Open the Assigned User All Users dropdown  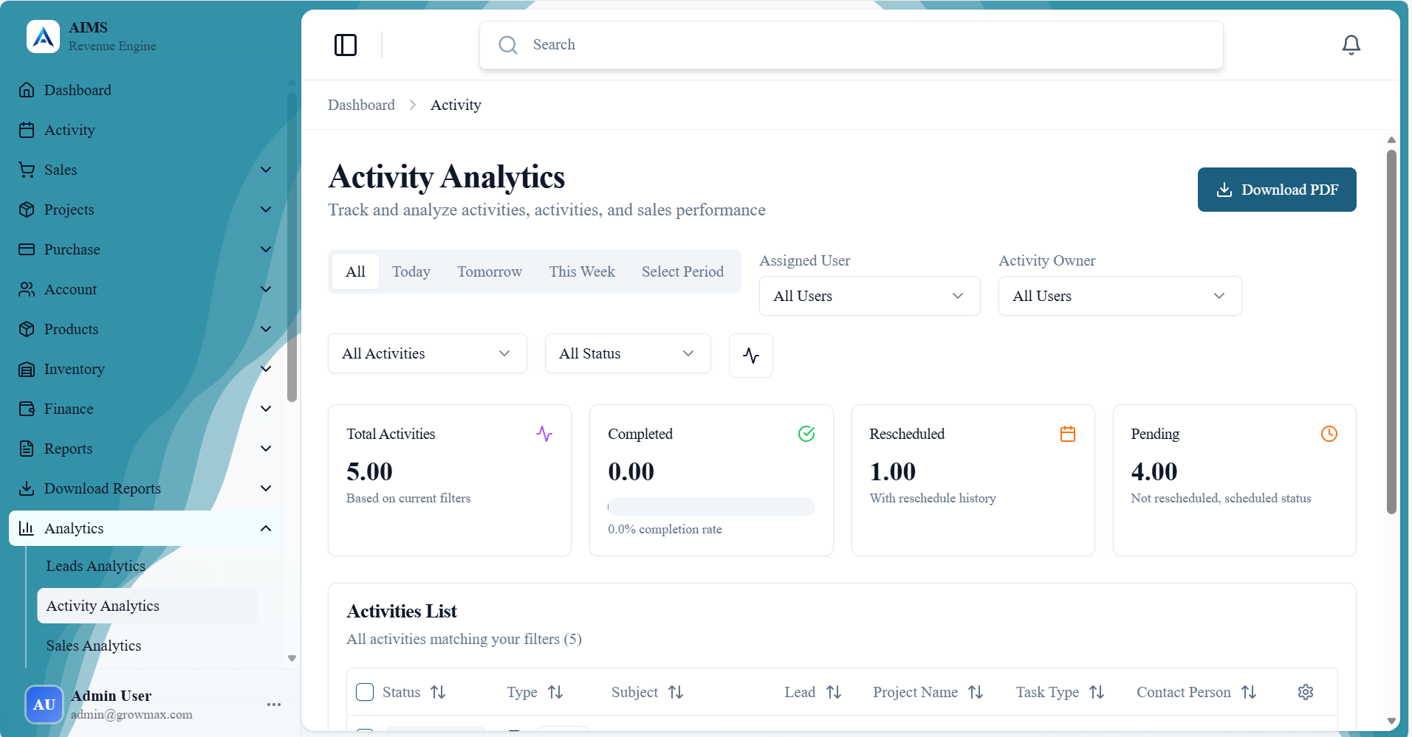869,296
